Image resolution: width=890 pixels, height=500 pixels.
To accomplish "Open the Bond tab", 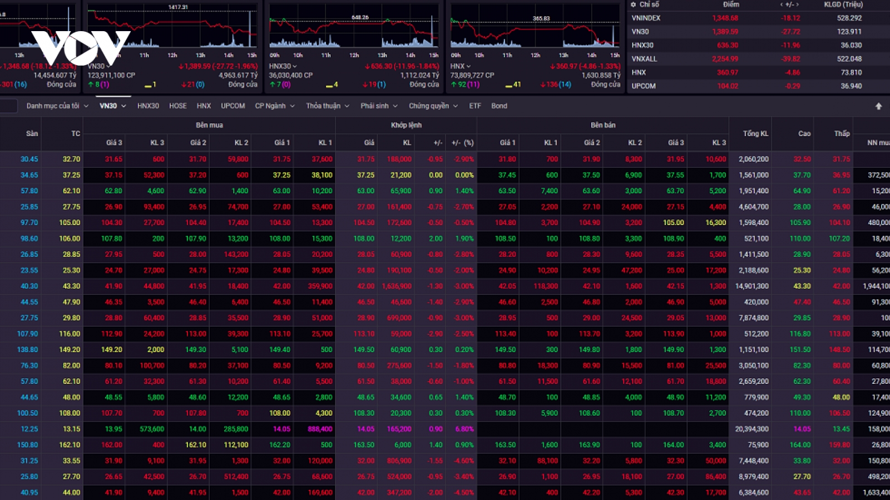I will tap(499, 106).
